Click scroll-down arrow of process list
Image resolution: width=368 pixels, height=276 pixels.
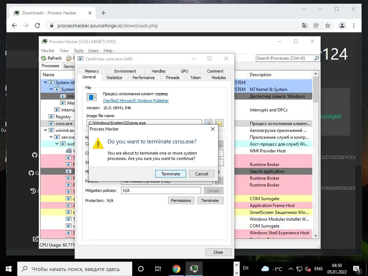[316, 236]
